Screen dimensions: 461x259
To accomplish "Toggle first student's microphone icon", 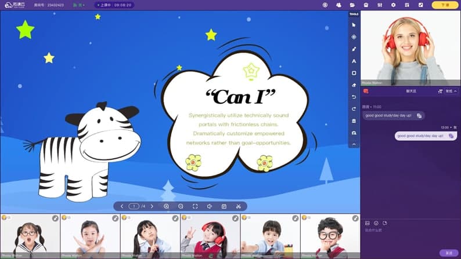I will click(55, 218).
